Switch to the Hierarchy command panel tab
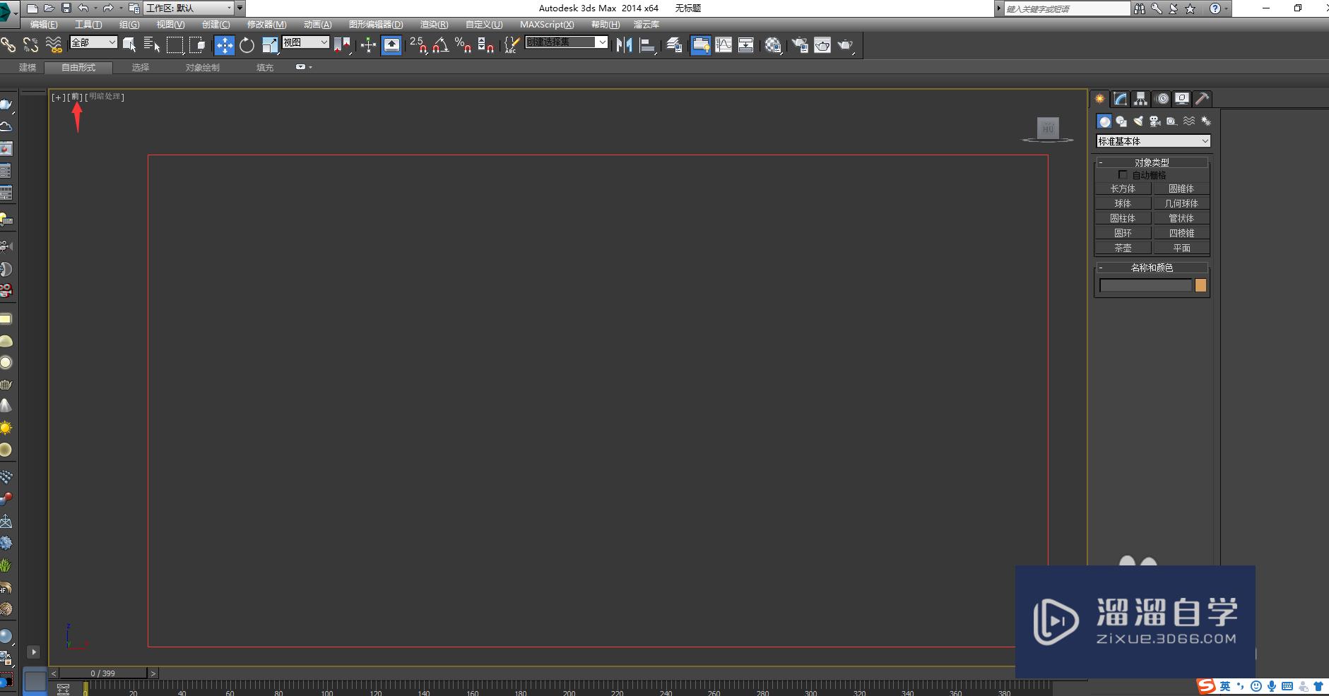Image resolution: width=1329 pixels, height=696 pixels. click(x=1140, y=99)
